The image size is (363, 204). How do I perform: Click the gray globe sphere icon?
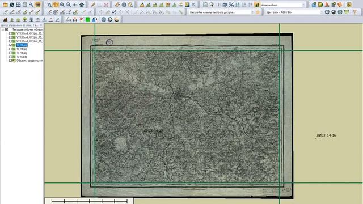(104, 20)
